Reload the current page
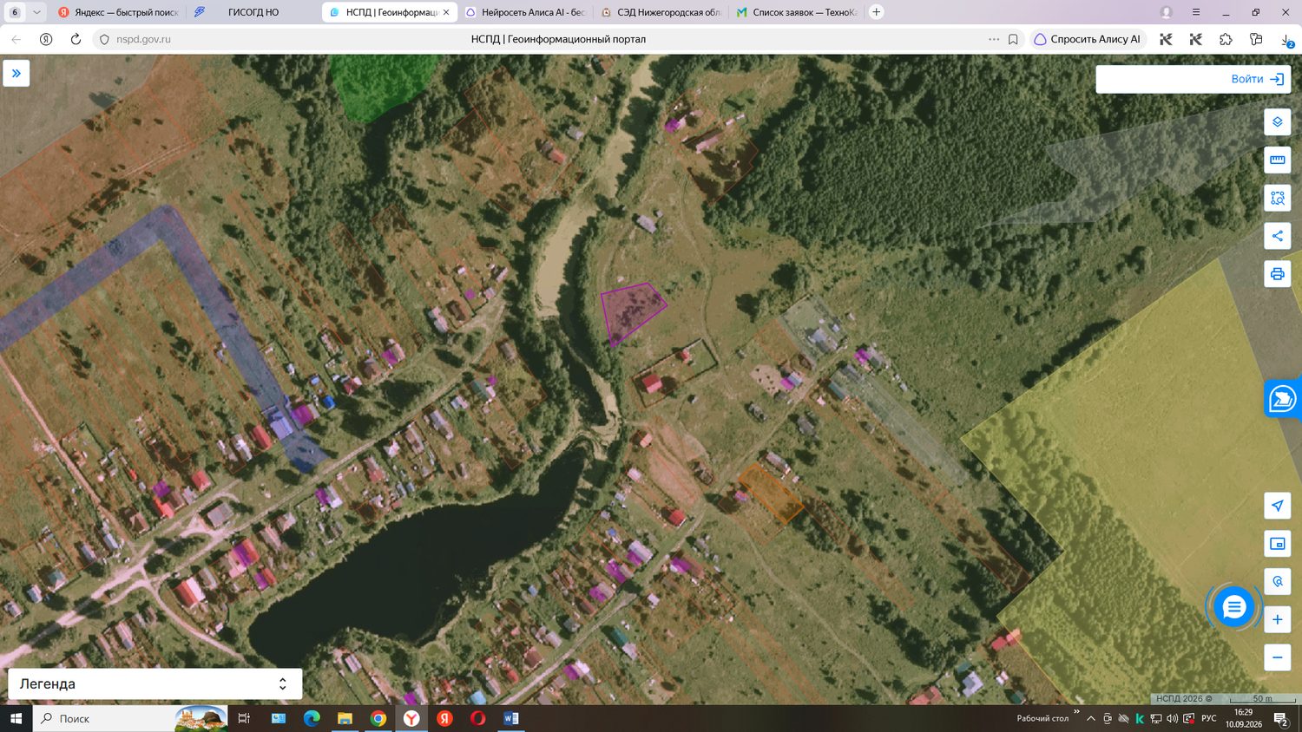The width and height of the screenshot is (1302, 732). click(x=76, y=39)
